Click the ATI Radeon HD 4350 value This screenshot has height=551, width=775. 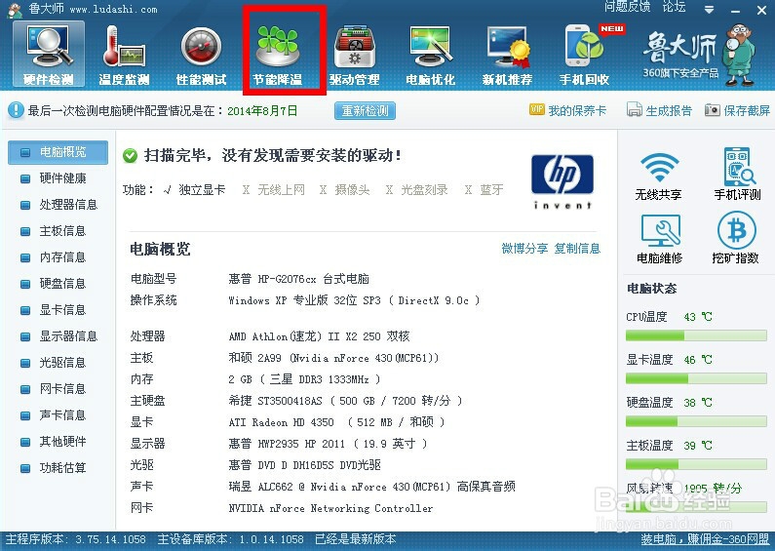[336, 422]
